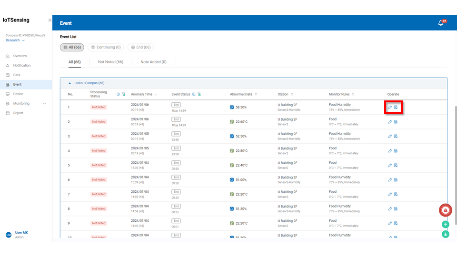Viewport: 457px width, 257px height.
Task: Go to Device in the sidebar
Action: [18, 94]
